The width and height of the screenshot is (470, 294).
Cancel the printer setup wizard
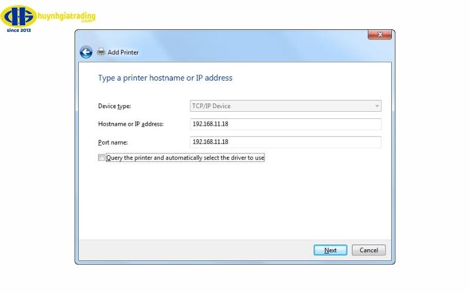369,250
